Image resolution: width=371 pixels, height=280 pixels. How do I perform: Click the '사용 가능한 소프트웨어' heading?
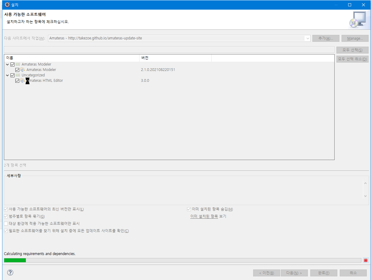[x=25, y=14]
